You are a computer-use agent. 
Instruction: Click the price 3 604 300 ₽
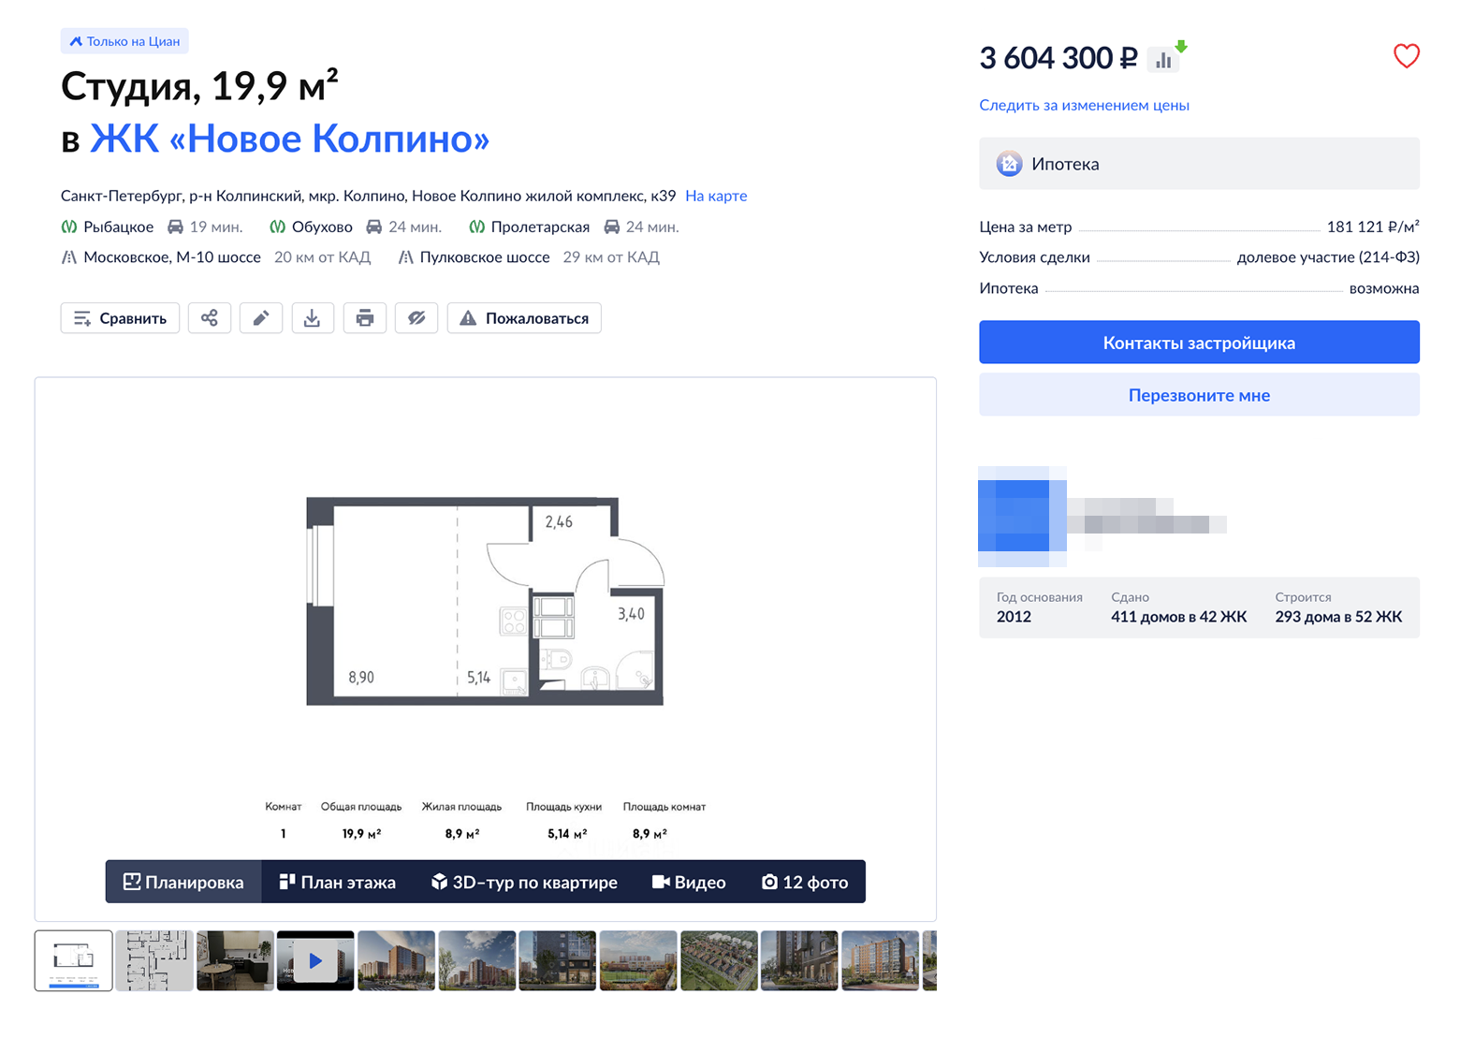(1058, 58)
